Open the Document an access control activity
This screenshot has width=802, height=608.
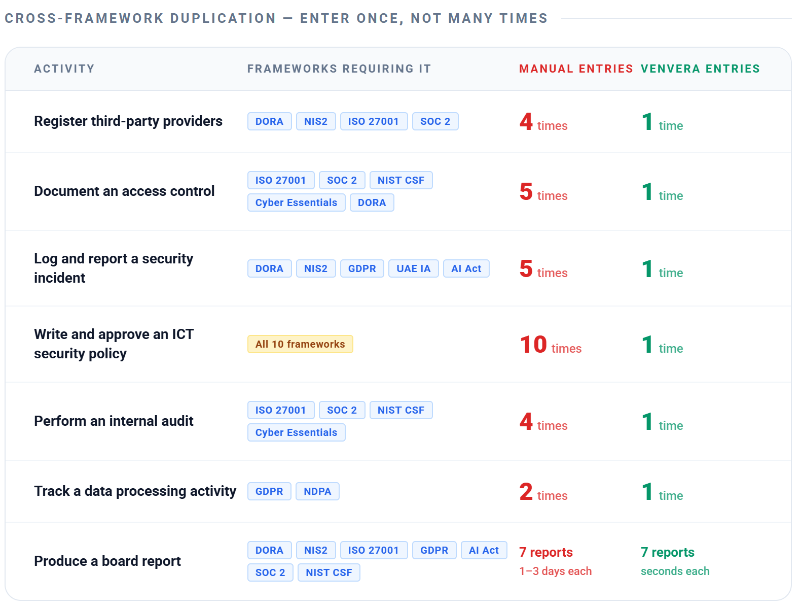point(124,191)
